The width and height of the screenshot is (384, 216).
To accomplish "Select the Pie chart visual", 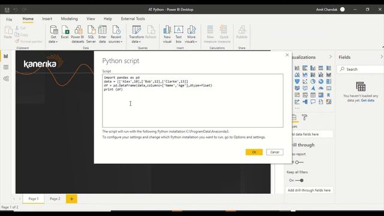I will tap(313, 82).
